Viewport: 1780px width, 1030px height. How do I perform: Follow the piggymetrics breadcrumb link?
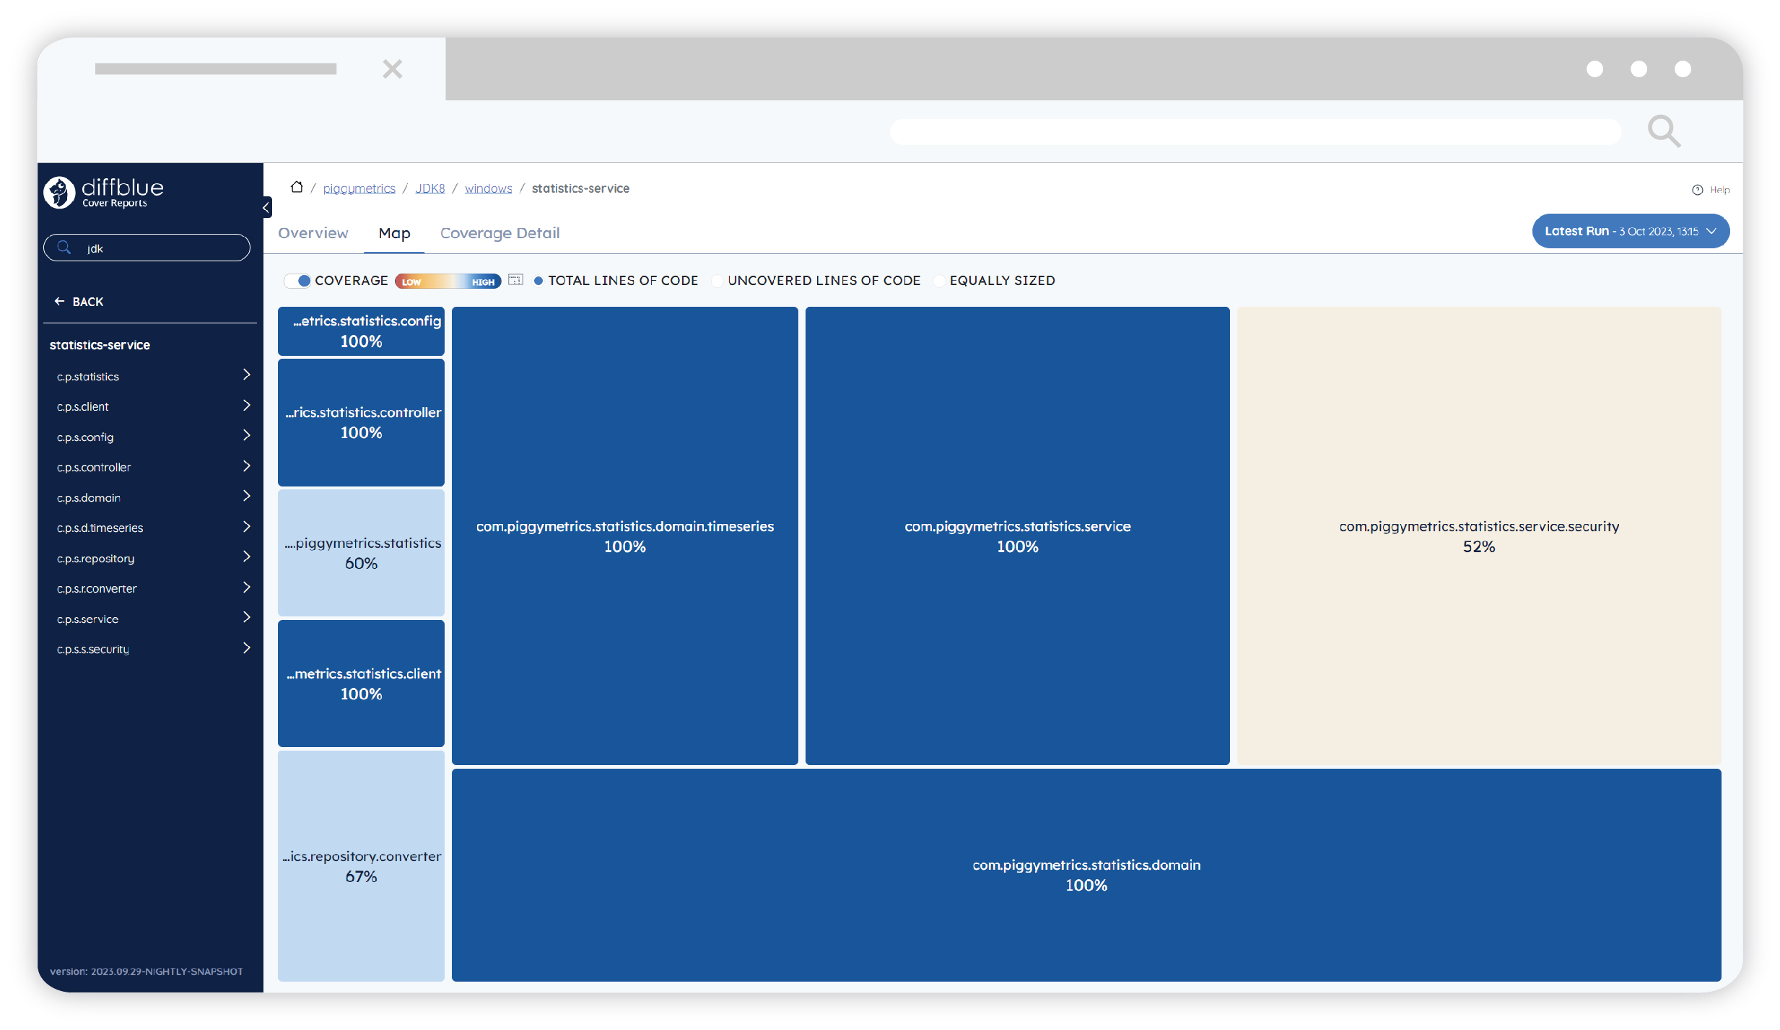point(359,188)
